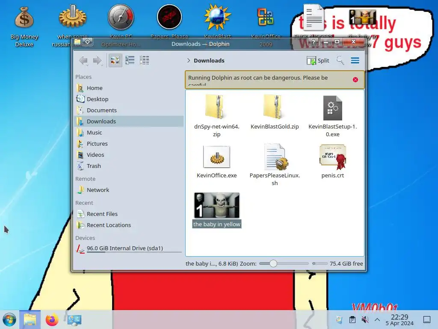The height and width of the screenshot is (329, 438).
Task: Open Network under Remote
Action: point(129,190)
